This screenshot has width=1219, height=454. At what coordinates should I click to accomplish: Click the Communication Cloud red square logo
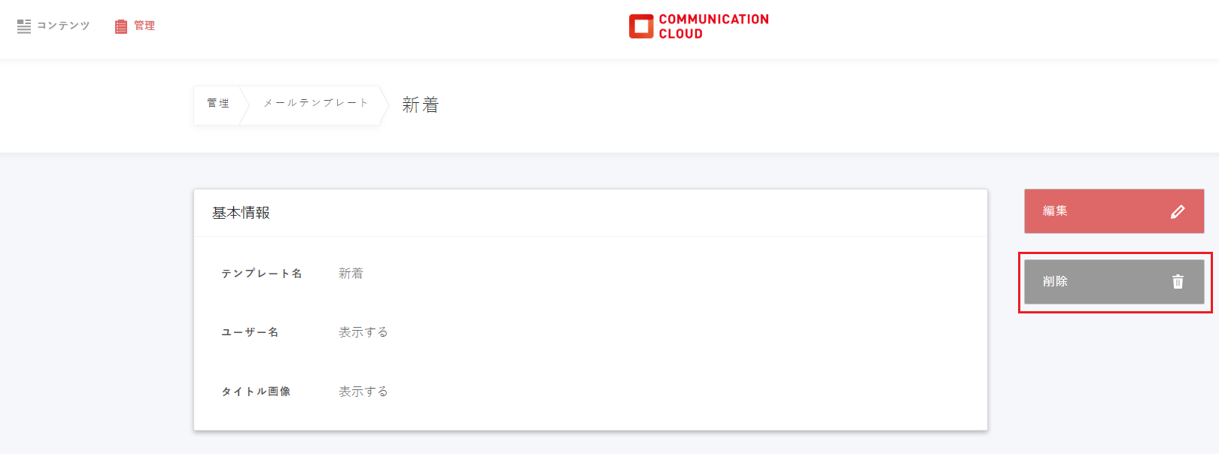(x=641, y=26)
